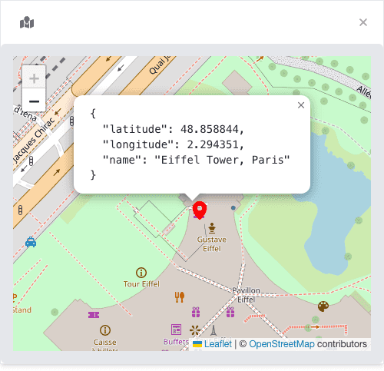The height and width of the screenshot is (371, 384).
Task: Click the purple gift shop icon near Pavillon Eiffel
Action: 230,312
